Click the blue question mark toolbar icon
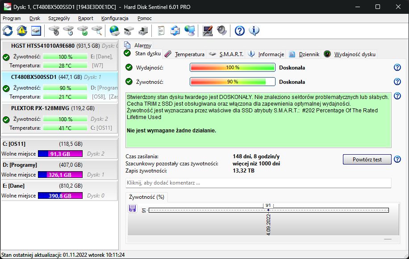The width and height of the screenshot is (409, 259). point(240,31)
